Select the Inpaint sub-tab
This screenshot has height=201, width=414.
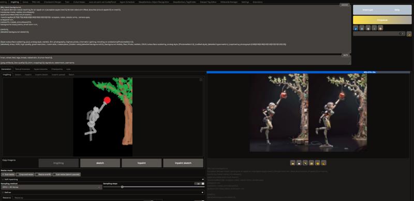pos(28,75)
